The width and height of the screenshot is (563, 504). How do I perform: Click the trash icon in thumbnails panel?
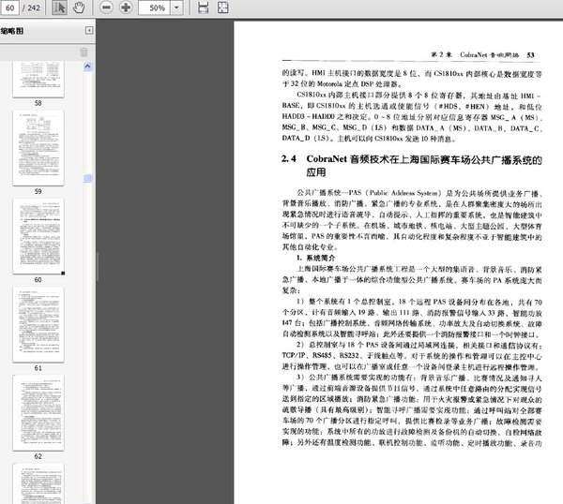pos(84,52)
